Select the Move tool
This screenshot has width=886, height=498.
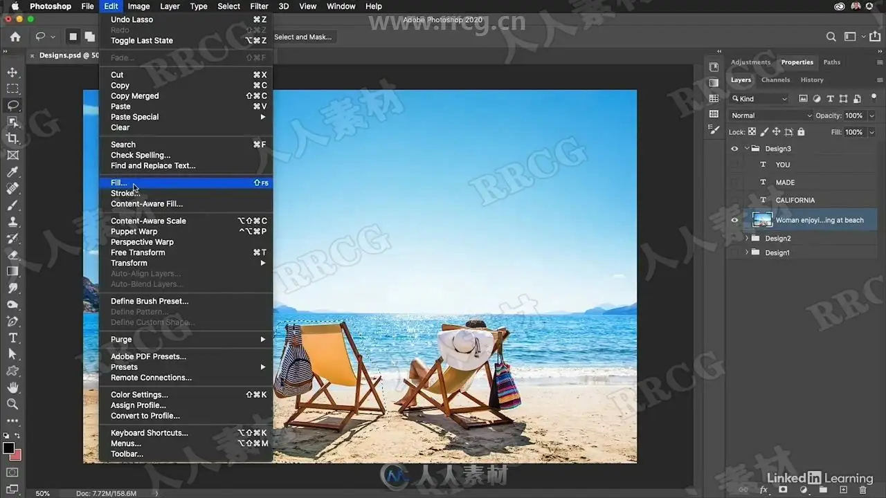point(12,72)
